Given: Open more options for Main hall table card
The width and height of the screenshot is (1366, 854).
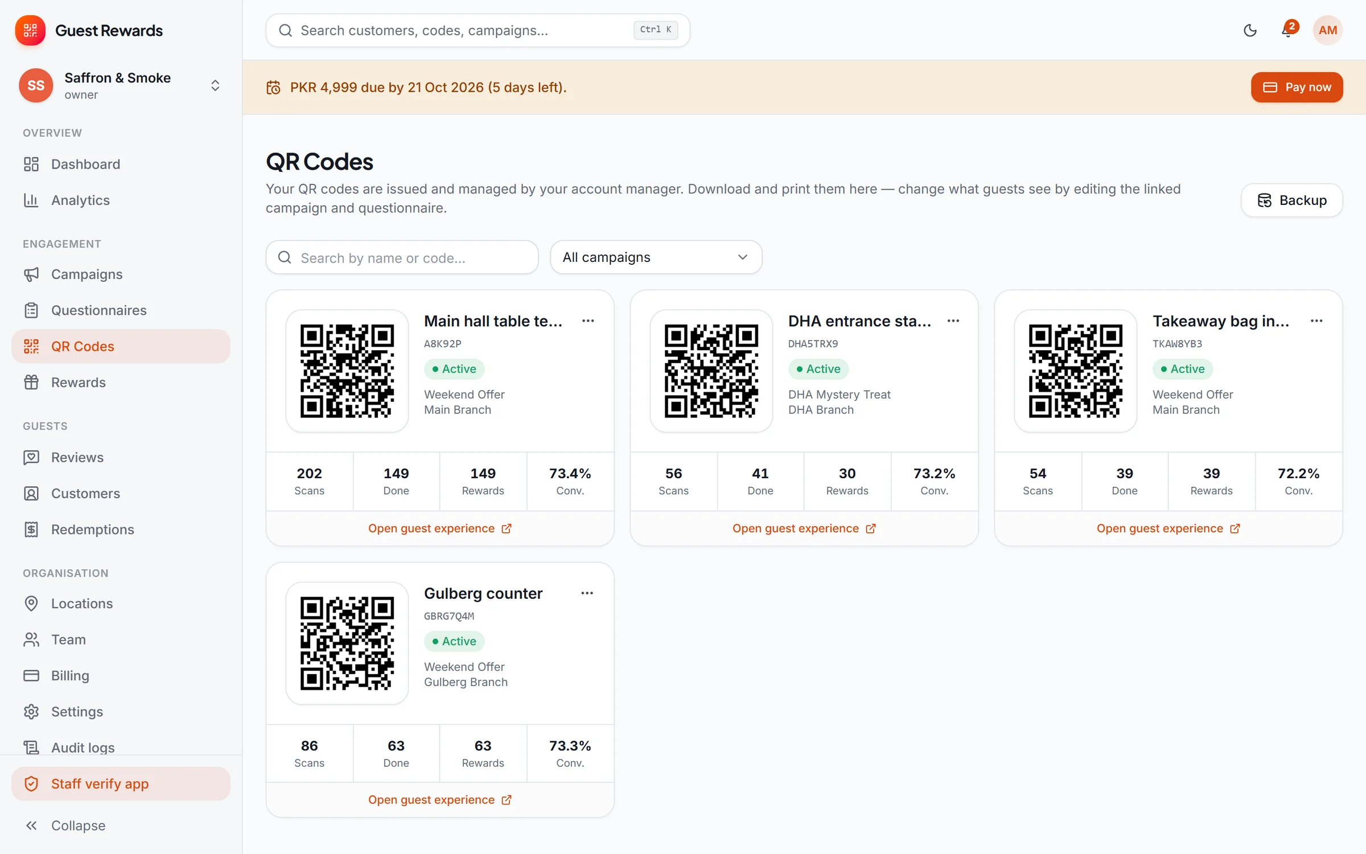Looking at the screenshot, I should [588, 321].
